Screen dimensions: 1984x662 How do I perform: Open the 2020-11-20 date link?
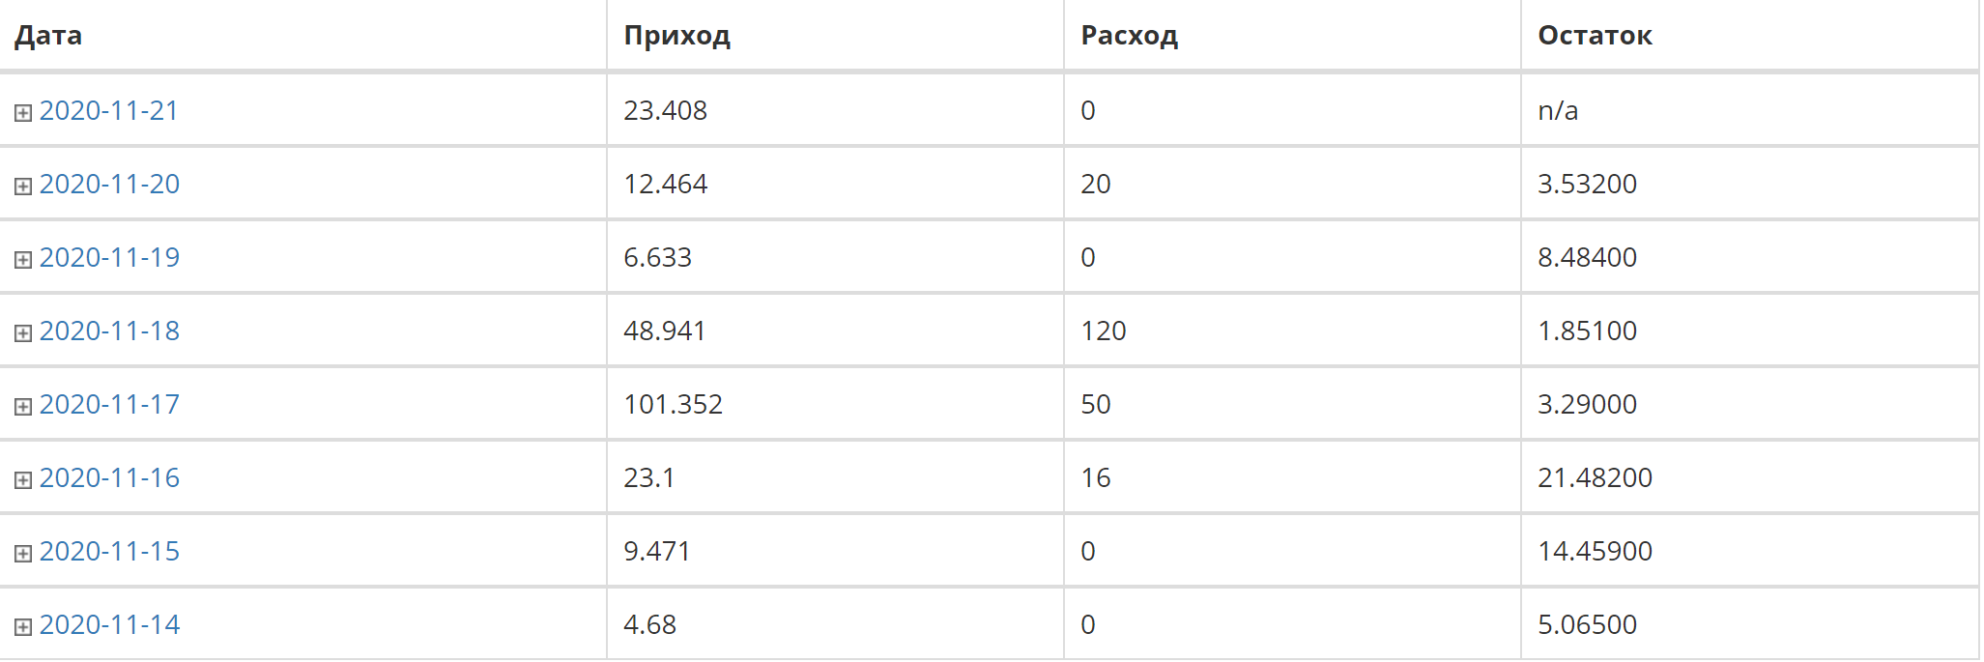pos(109,184)
